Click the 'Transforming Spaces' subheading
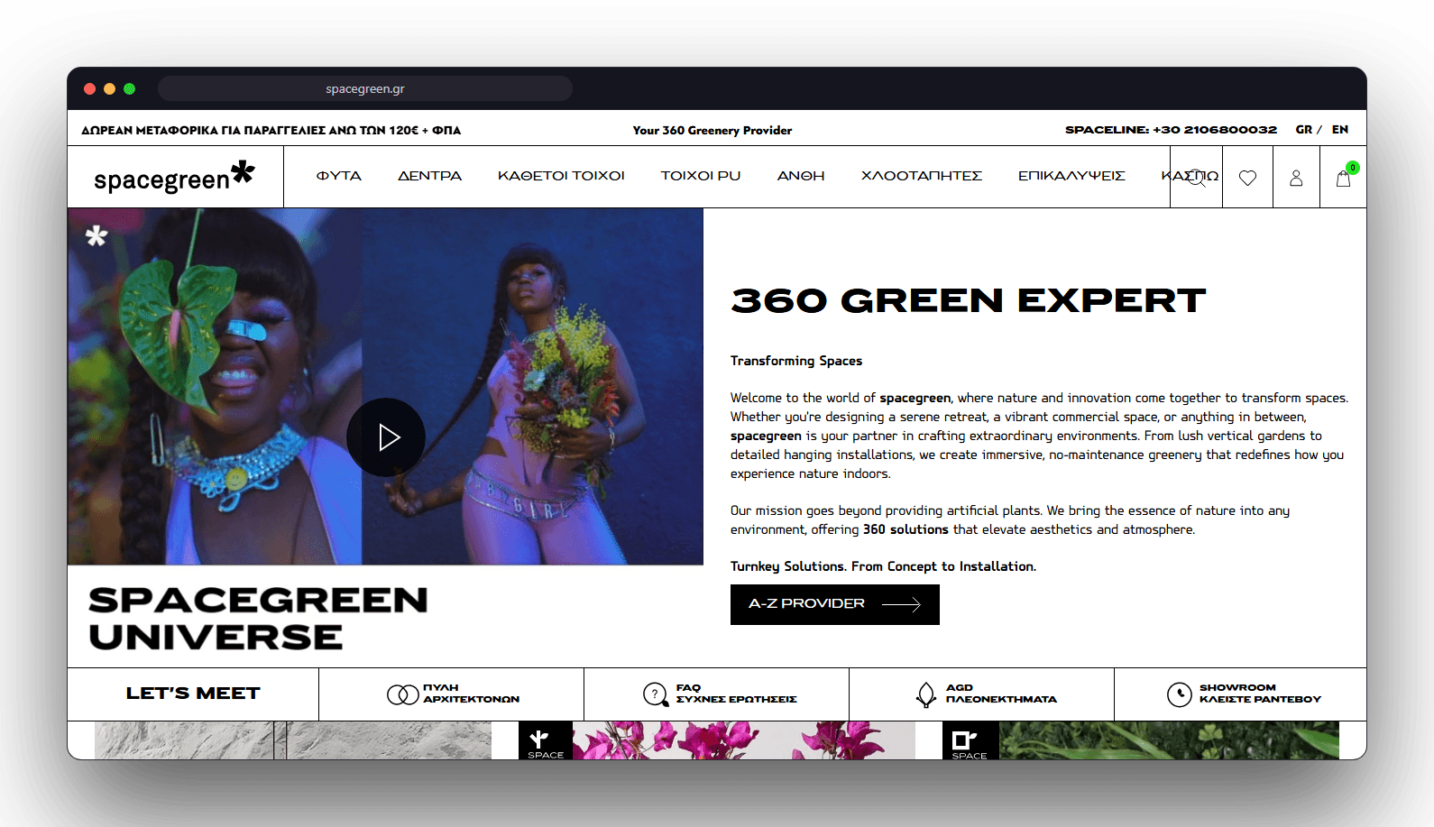1434x827 pixels. coord(796,361)
